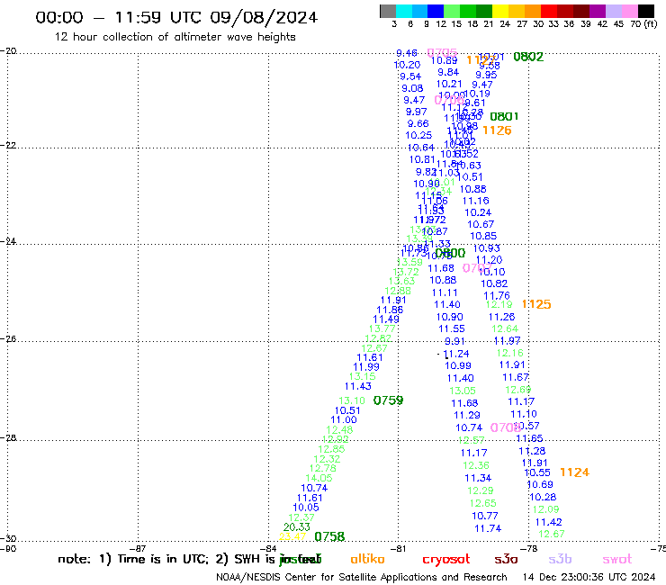The width and height of the screenshot is (666, 585).
Task: Click the orange '1126' time stamp
Action: pyautogui.click(x=497, y=130)
